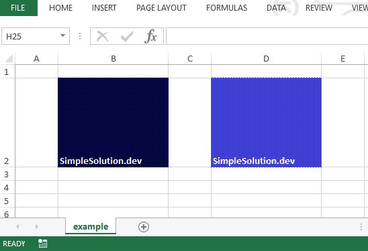Image resolution: width=368 pixels, height=251 pixels.
Task: Click inside the formula bar input
Action: [267, 36]
